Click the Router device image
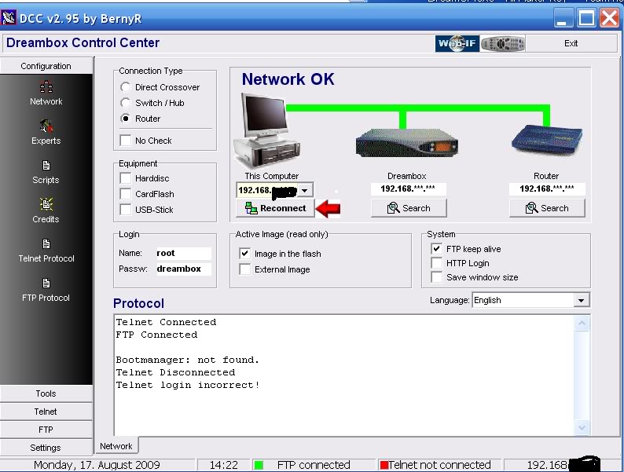Viewport: 624px width, 472px height. pyautogui.click(x=547, y=139)
